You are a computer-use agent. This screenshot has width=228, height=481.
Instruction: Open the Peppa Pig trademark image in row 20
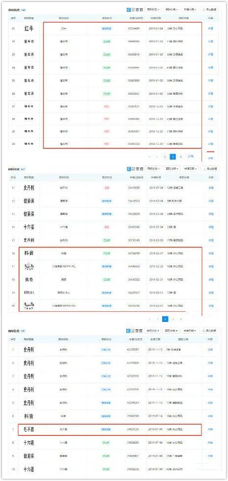click(28, 305)
